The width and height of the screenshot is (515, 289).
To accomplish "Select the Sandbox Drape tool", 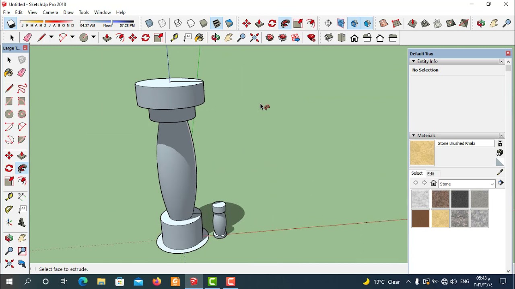I will (x=438, y=23).
